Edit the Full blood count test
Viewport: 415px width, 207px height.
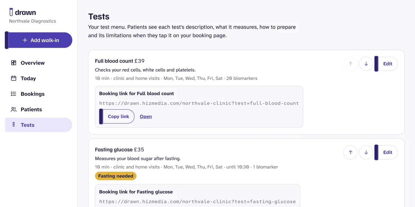(x=386, y=64)
